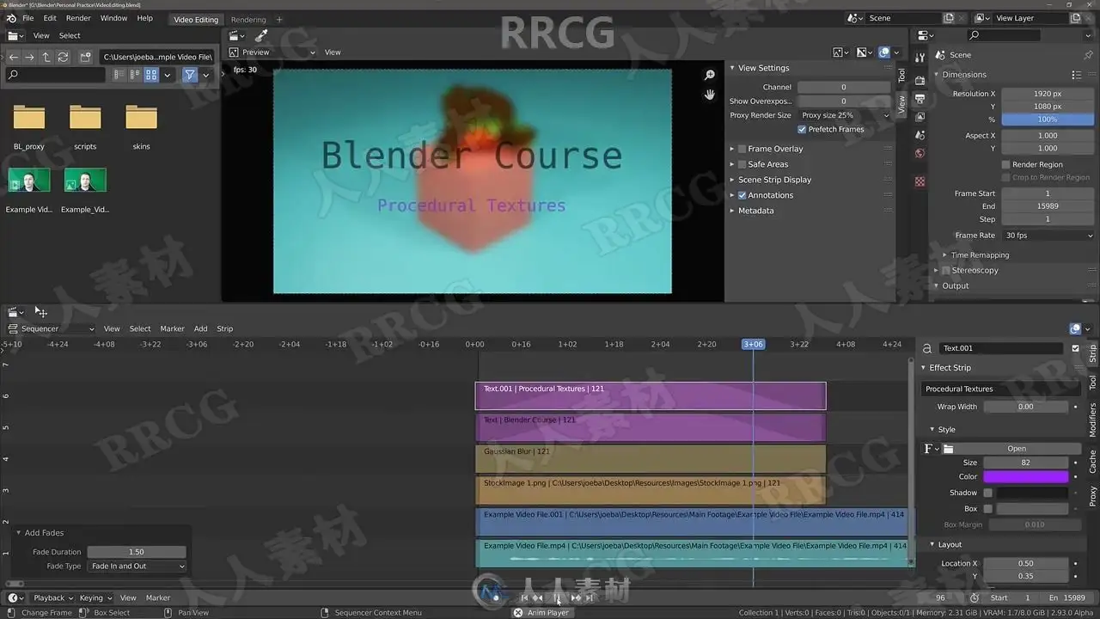Create a new scene copy icon
The height and width of the screenshot is (619, 1100).
949,18
